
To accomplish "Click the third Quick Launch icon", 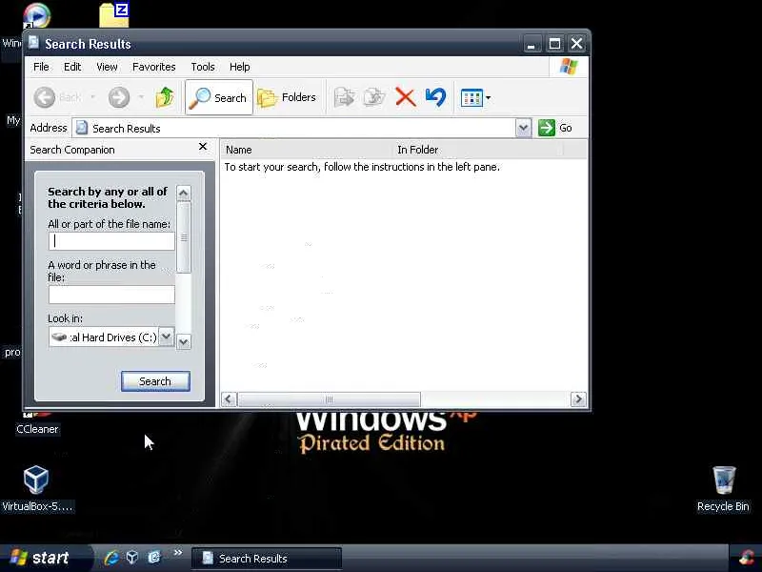I will pyautogui.click(x=154, y=558).
